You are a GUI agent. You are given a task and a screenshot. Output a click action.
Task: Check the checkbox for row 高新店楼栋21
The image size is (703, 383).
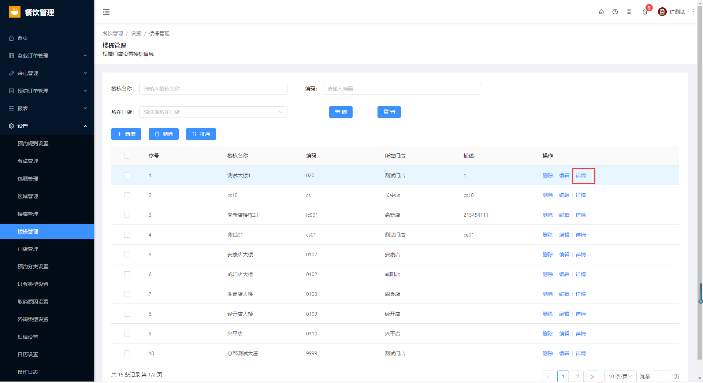tap(127, 215)
